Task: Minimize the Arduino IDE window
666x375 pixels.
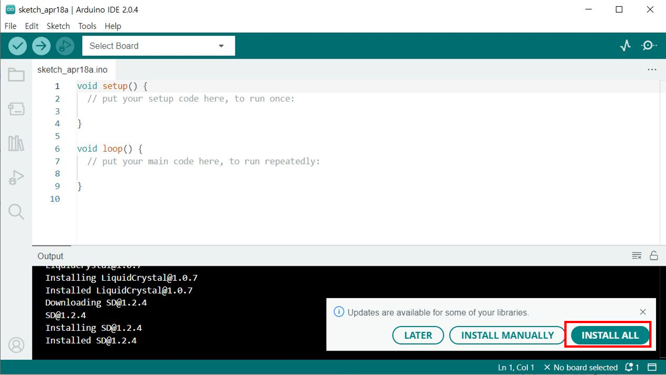Action: (x=589, y=9)
